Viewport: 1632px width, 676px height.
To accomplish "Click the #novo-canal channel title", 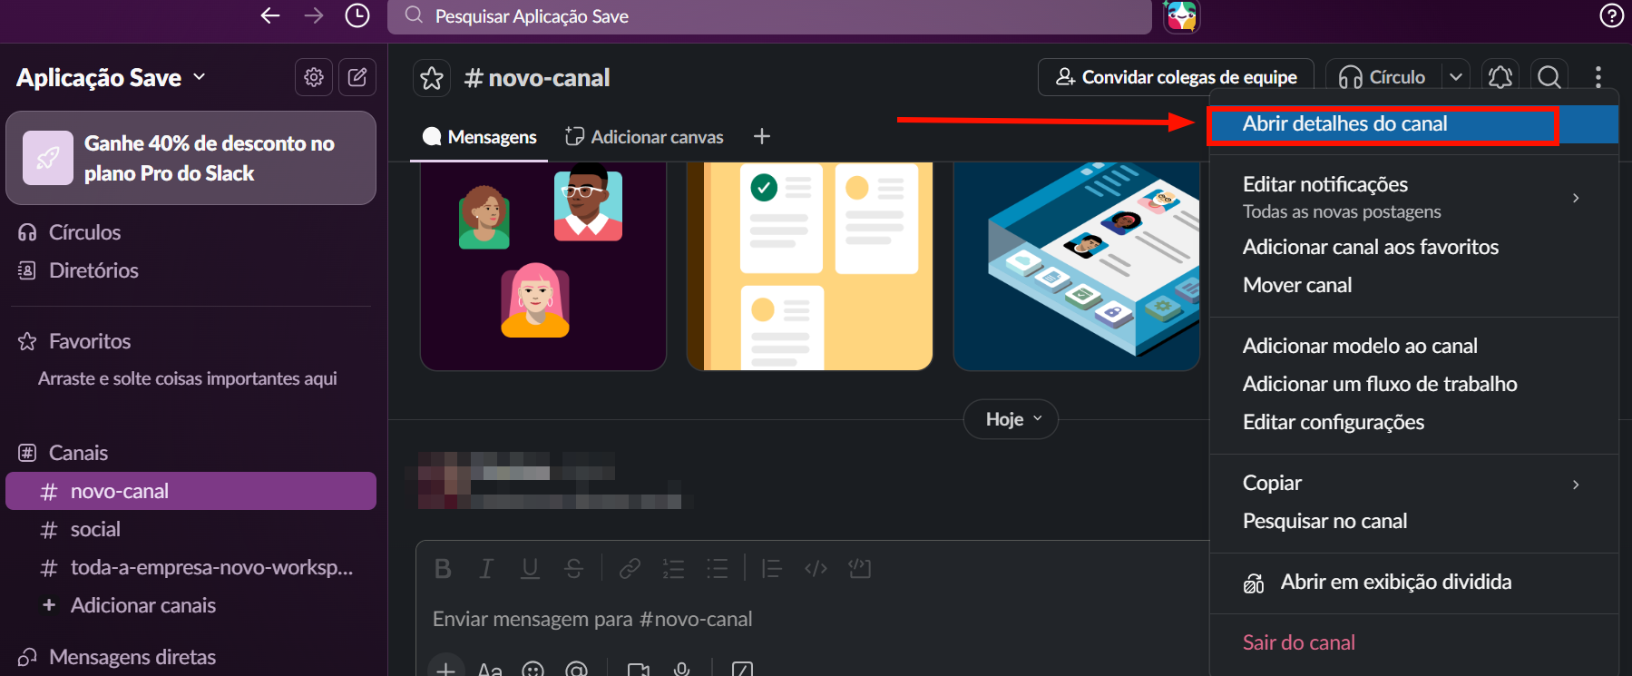I will coord(537,78).
